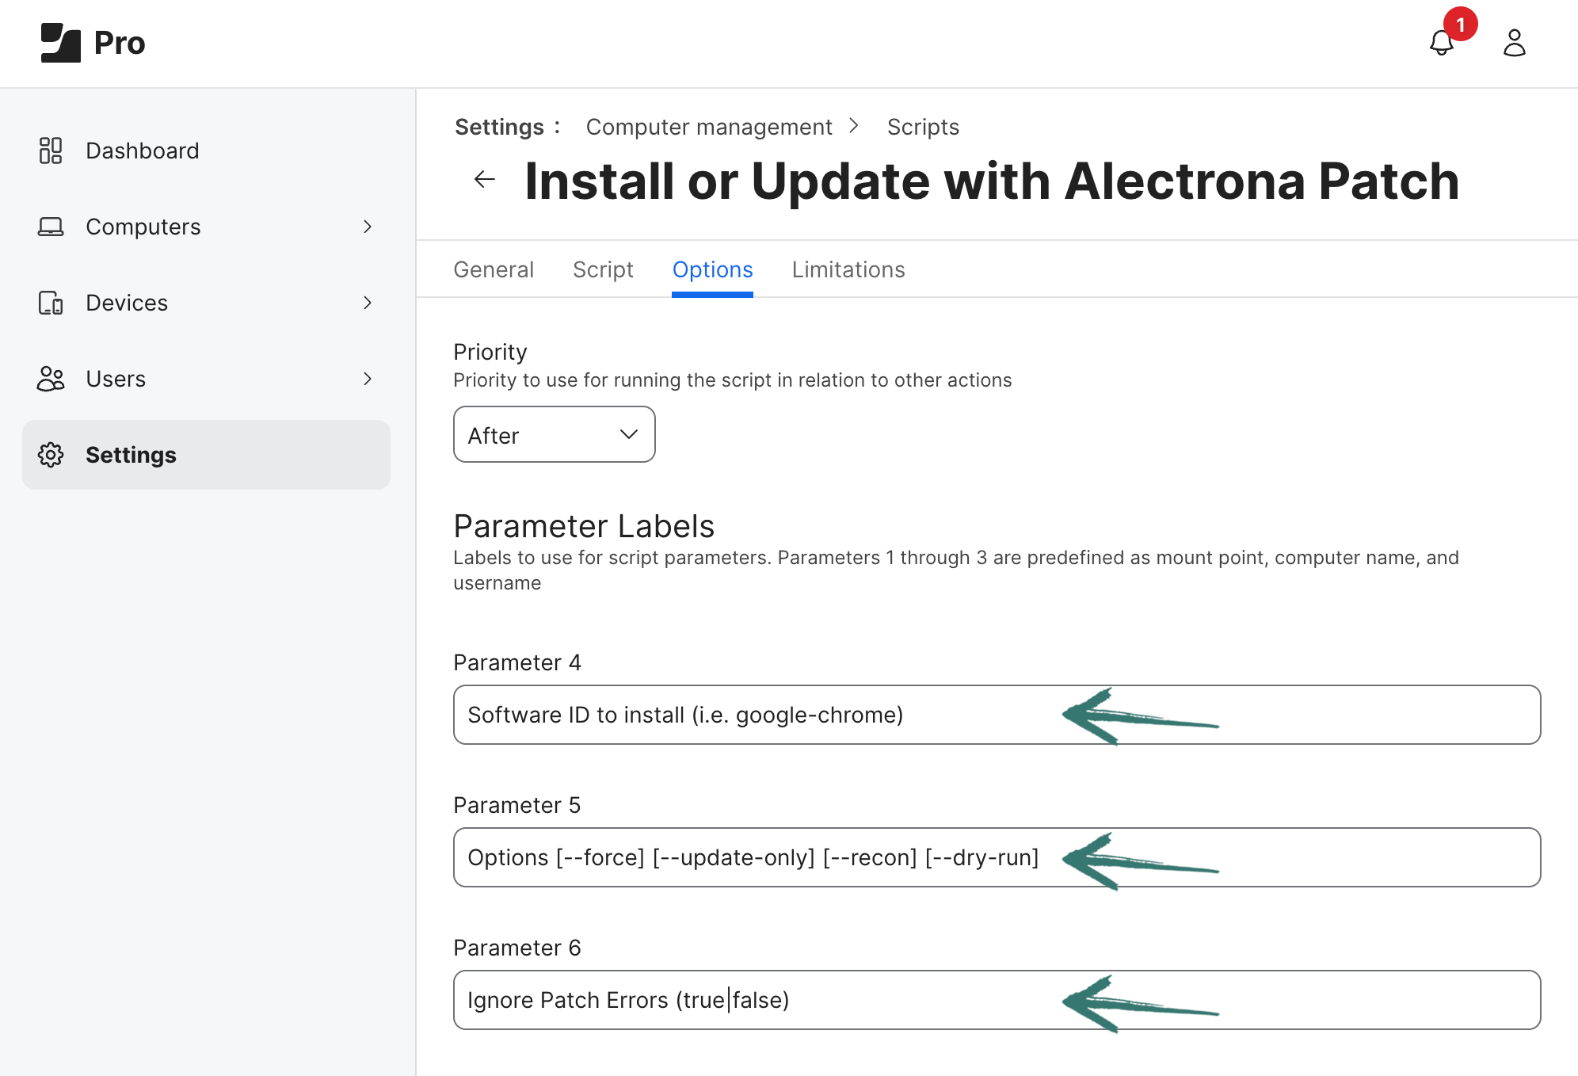This screenshot has height=1076, width=1578.
Task: Click the Scripts breadcrumb link
Action: [923, 127]
